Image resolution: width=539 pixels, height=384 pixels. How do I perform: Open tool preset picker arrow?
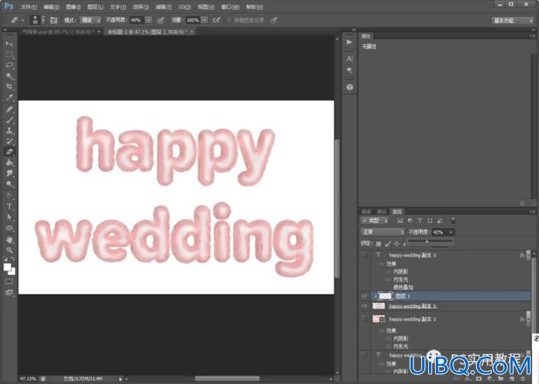pos(23,21)
